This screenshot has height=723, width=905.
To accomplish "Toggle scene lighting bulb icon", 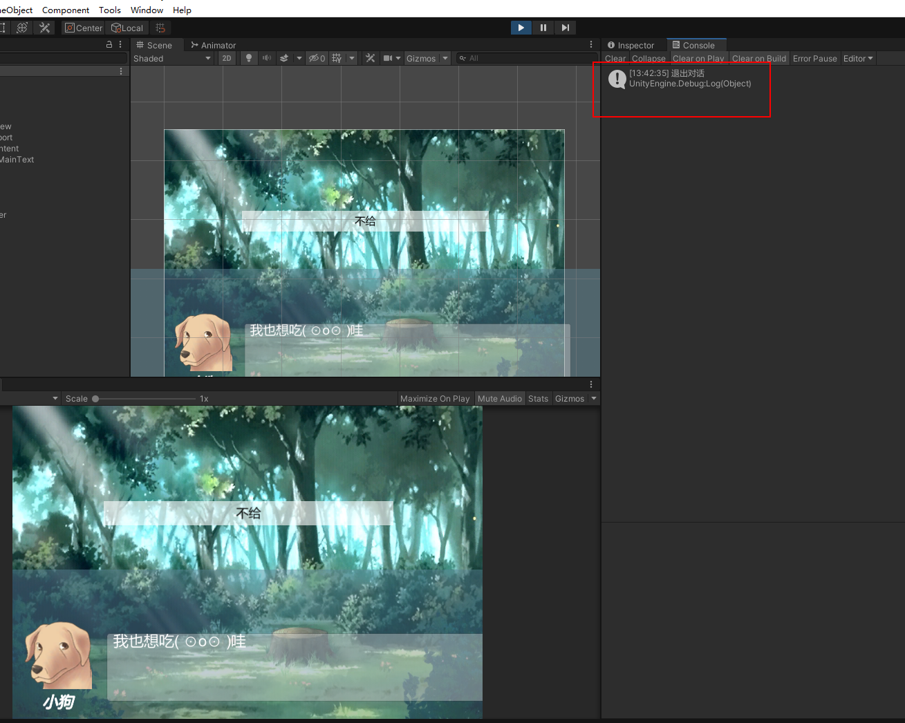I will [249, 59].
